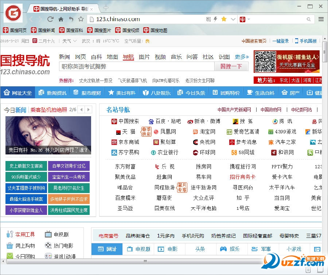Click 最强大脑选手破案 news tile

(26, 199)
